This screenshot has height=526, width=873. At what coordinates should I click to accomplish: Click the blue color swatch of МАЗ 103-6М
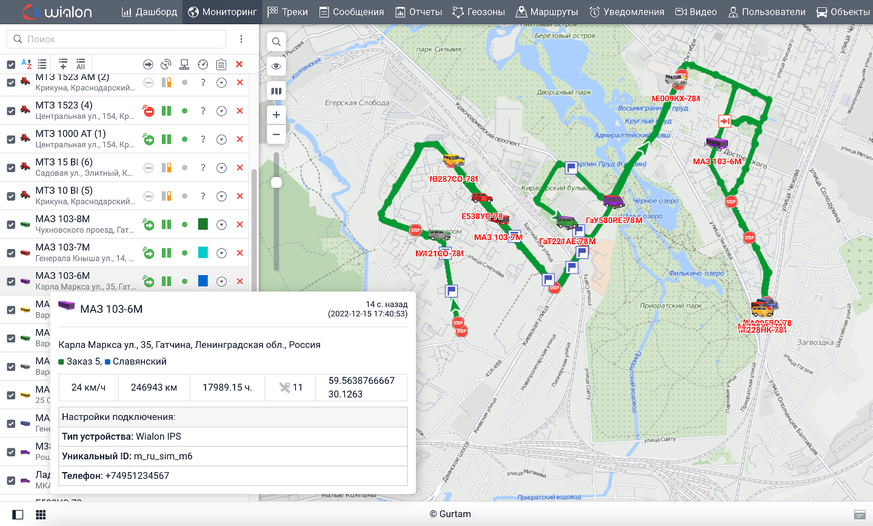click(x=203, y=281)
